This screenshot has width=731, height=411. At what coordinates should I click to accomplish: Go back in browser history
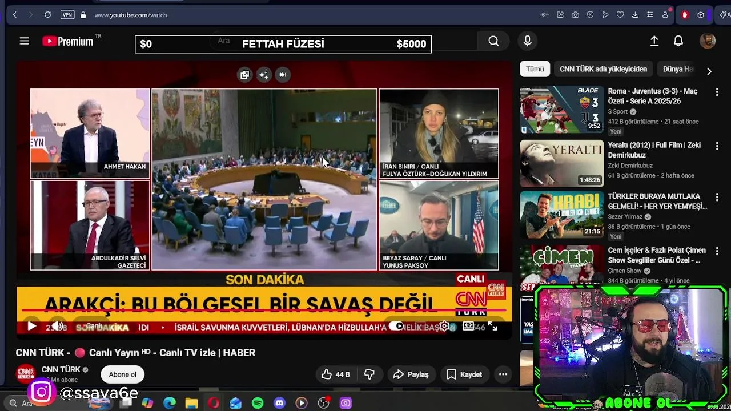[x=15, y=15]
